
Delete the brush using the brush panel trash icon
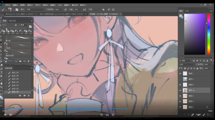tap(29, 61)
